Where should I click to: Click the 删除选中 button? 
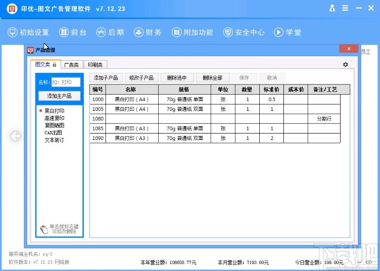coord(177,78)
